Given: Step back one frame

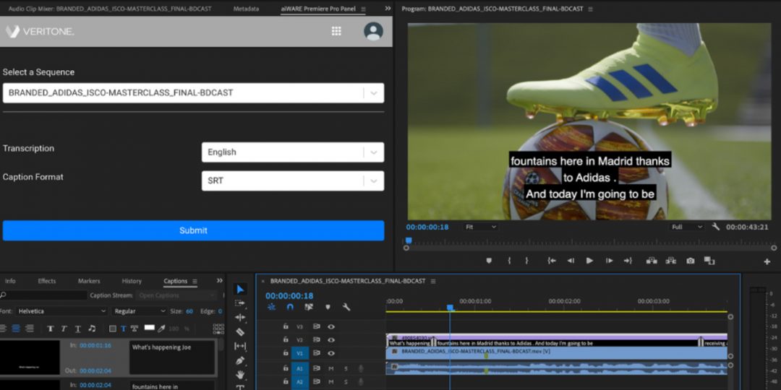Looking at the screenshot, I should pos(571,261).
